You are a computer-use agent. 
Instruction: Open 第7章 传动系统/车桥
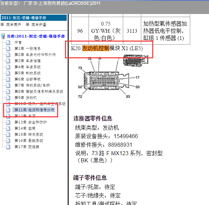(32, 85)
